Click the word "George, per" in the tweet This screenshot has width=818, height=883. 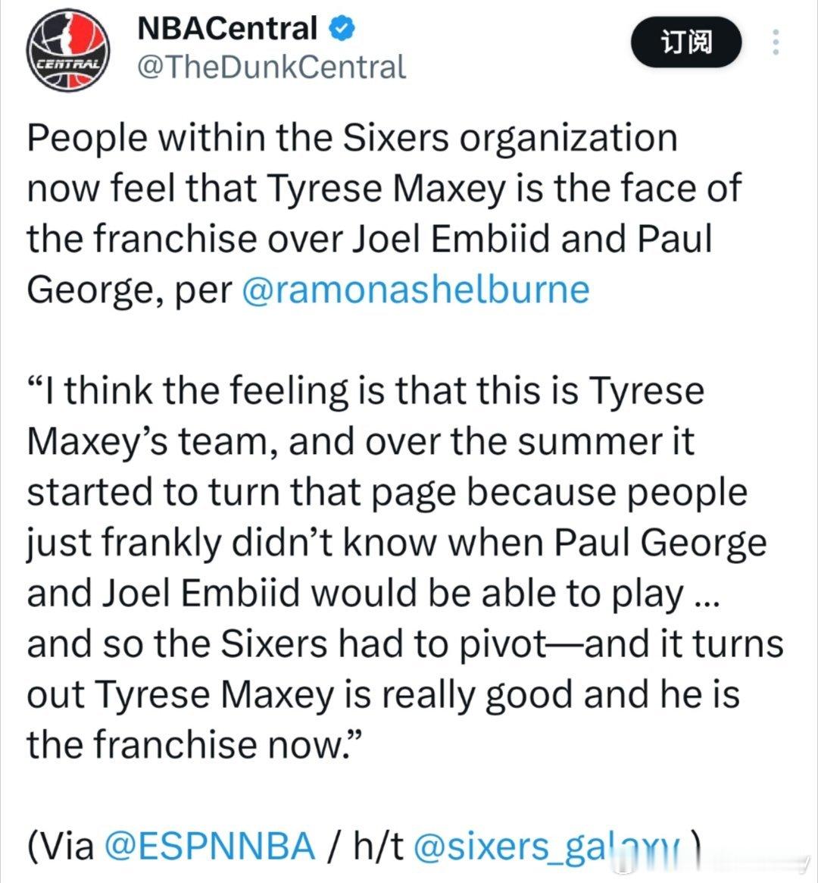pos(129,290)
